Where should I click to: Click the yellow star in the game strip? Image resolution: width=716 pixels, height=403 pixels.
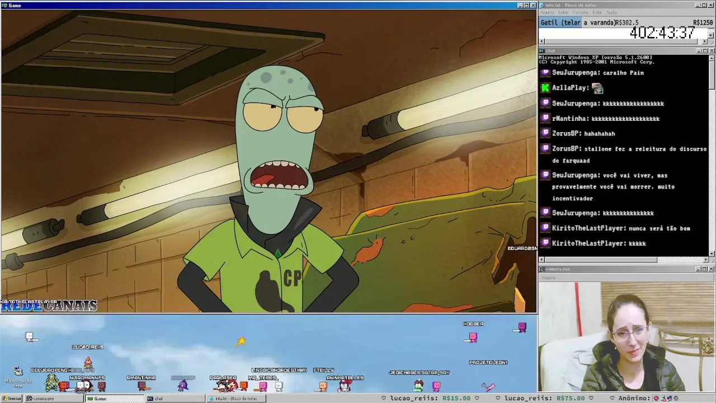point(241,340)
